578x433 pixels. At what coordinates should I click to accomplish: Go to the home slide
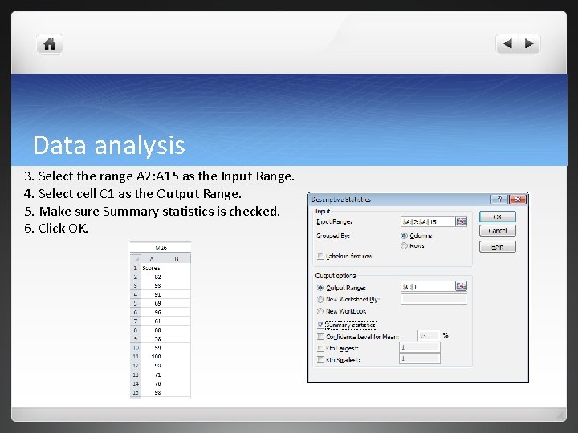pos(50,44)
